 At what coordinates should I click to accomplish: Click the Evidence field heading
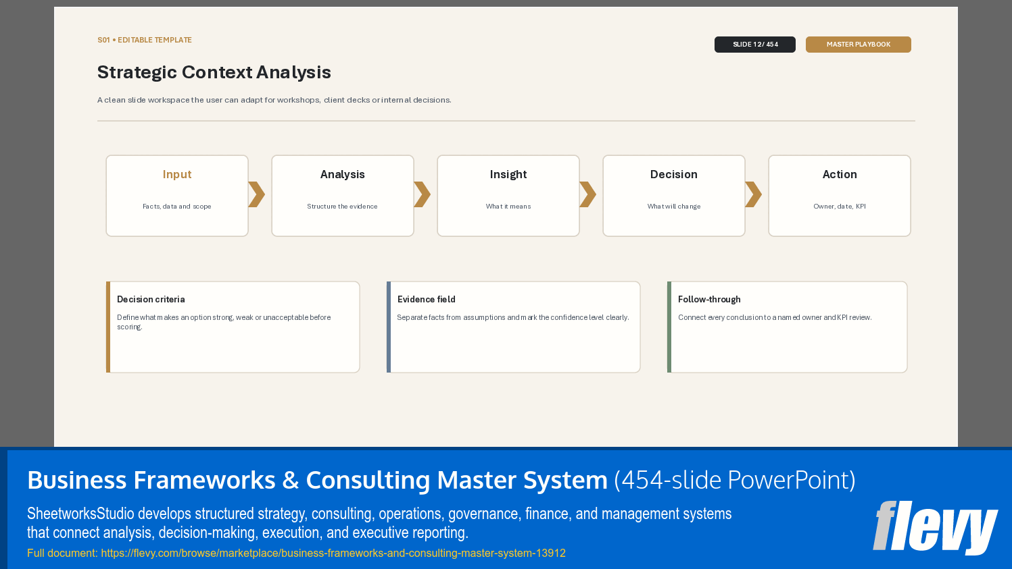[427, 299]
